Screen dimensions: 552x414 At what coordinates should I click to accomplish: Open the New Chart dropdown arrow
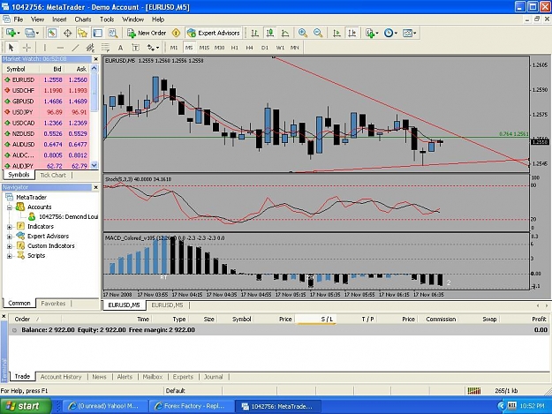coord(19,33)
